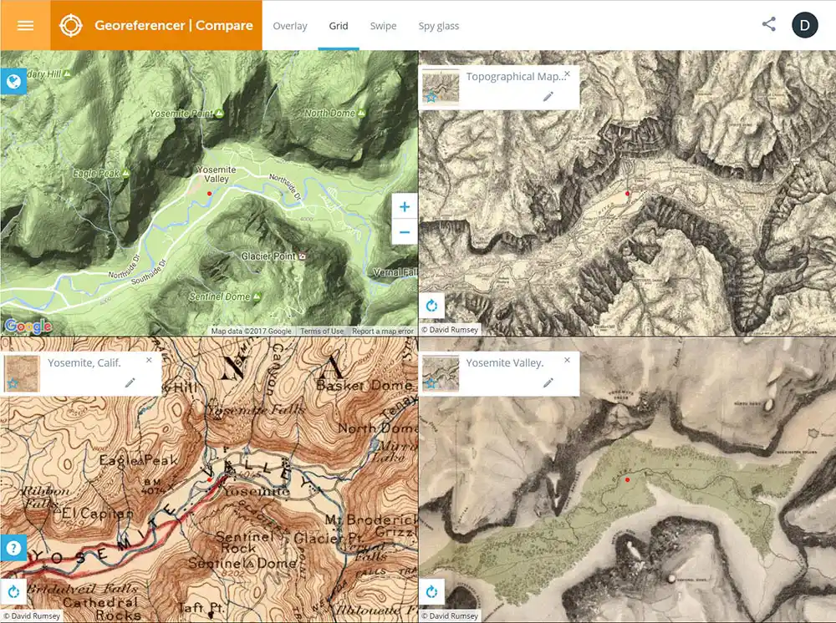Click the globe base map icon
This screenshot has height=623, width=836.
click(13, 82)
